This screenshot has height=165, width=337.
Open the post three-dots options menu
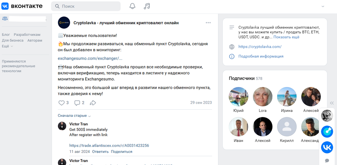208,23
